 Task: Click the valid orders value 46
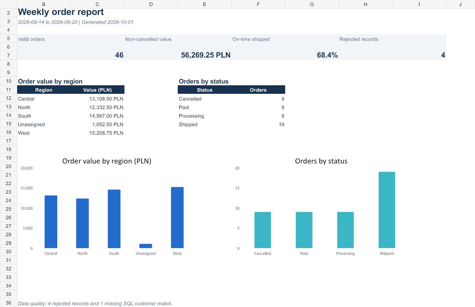tap(119, 55)
